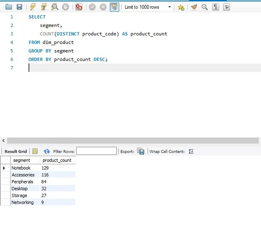Viewport: 261px width, 246px height.
Task: Click the DESC keyword on line 6
Action: tap(99, 59)
